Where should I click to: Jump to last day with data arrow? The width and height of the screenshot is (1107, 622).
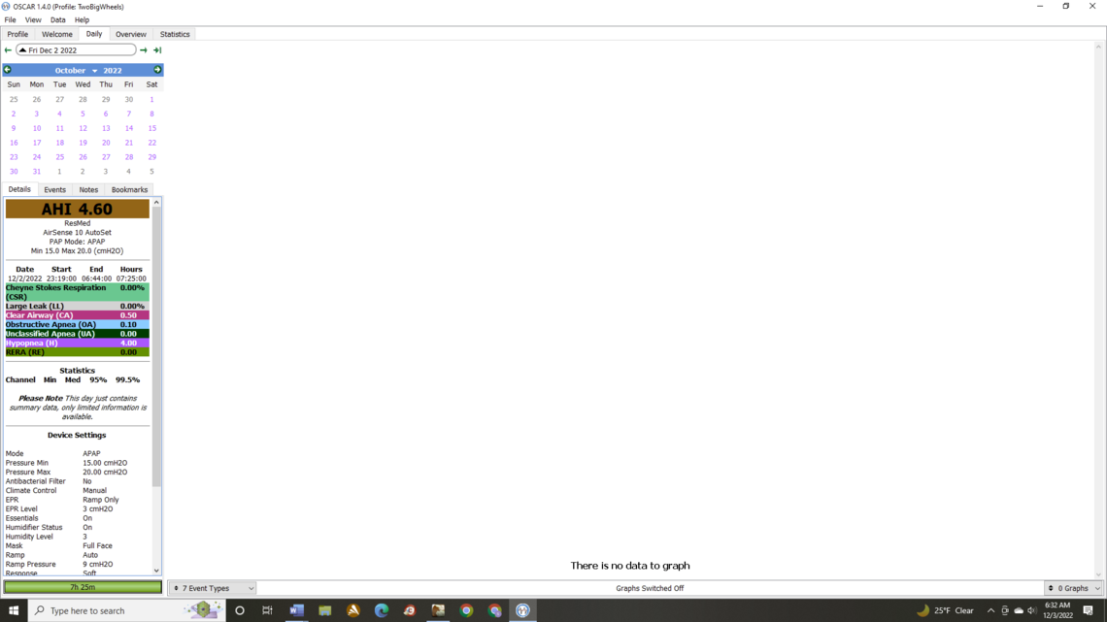(157, 50)
